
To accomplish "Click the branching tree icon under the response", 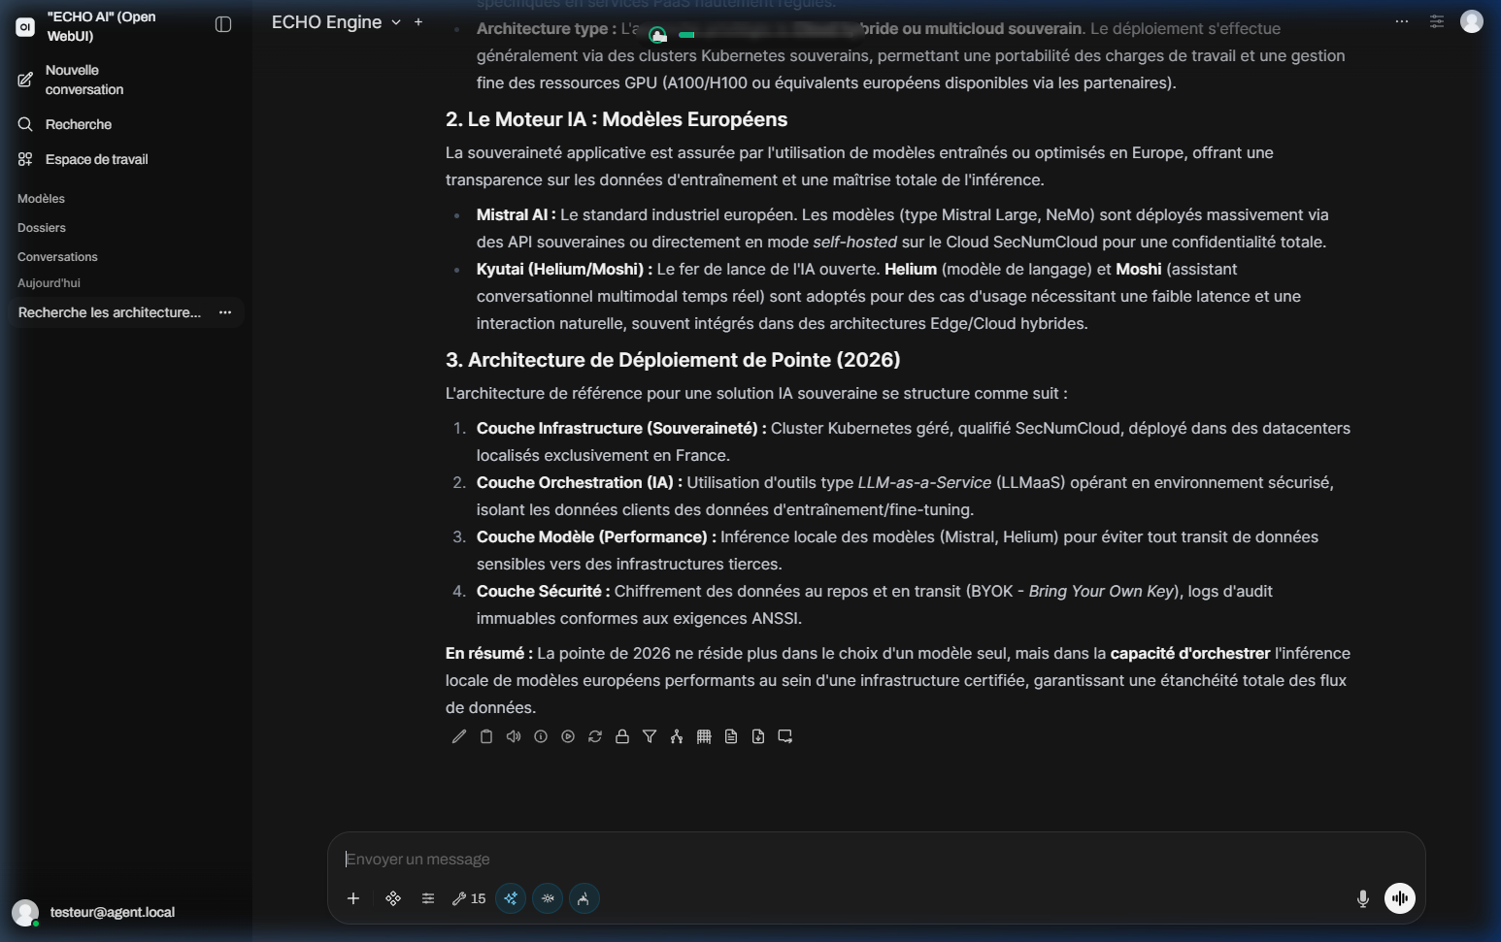I will coord(677,736).
